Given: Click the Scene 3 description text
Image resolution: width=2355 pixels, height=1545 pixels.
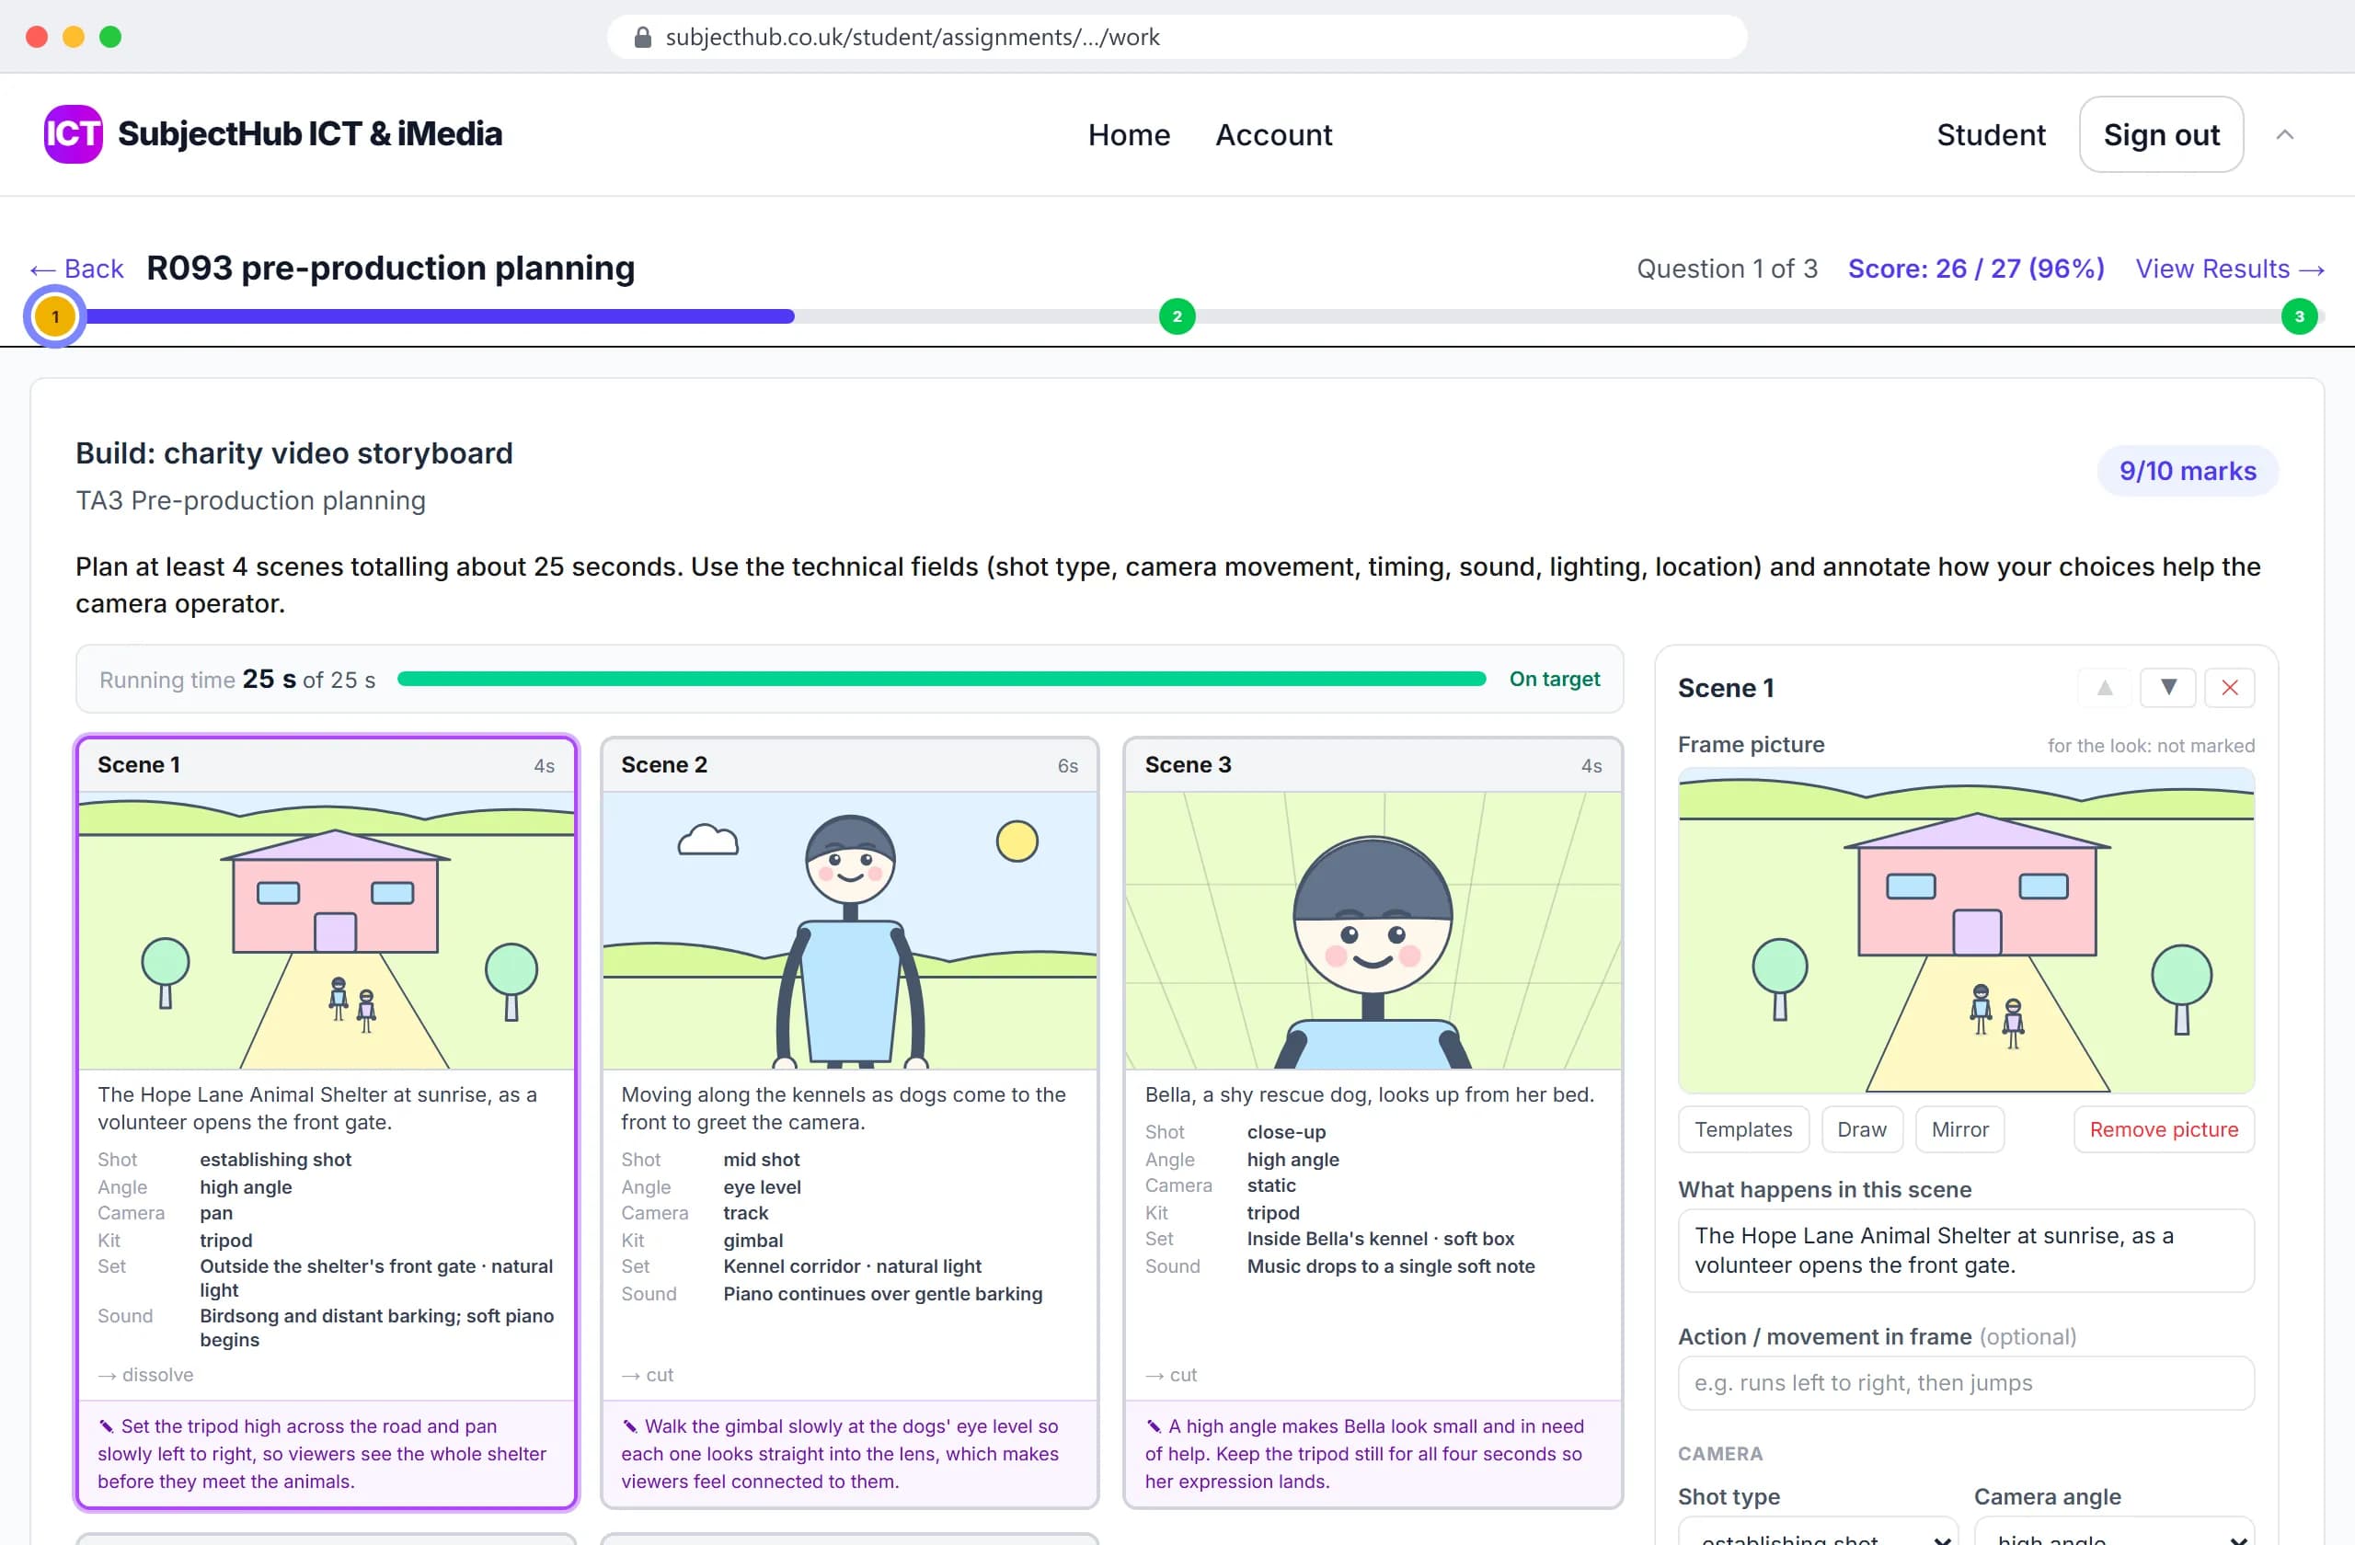Looking at the screenshot, I should click(x=1369, y=1095).
